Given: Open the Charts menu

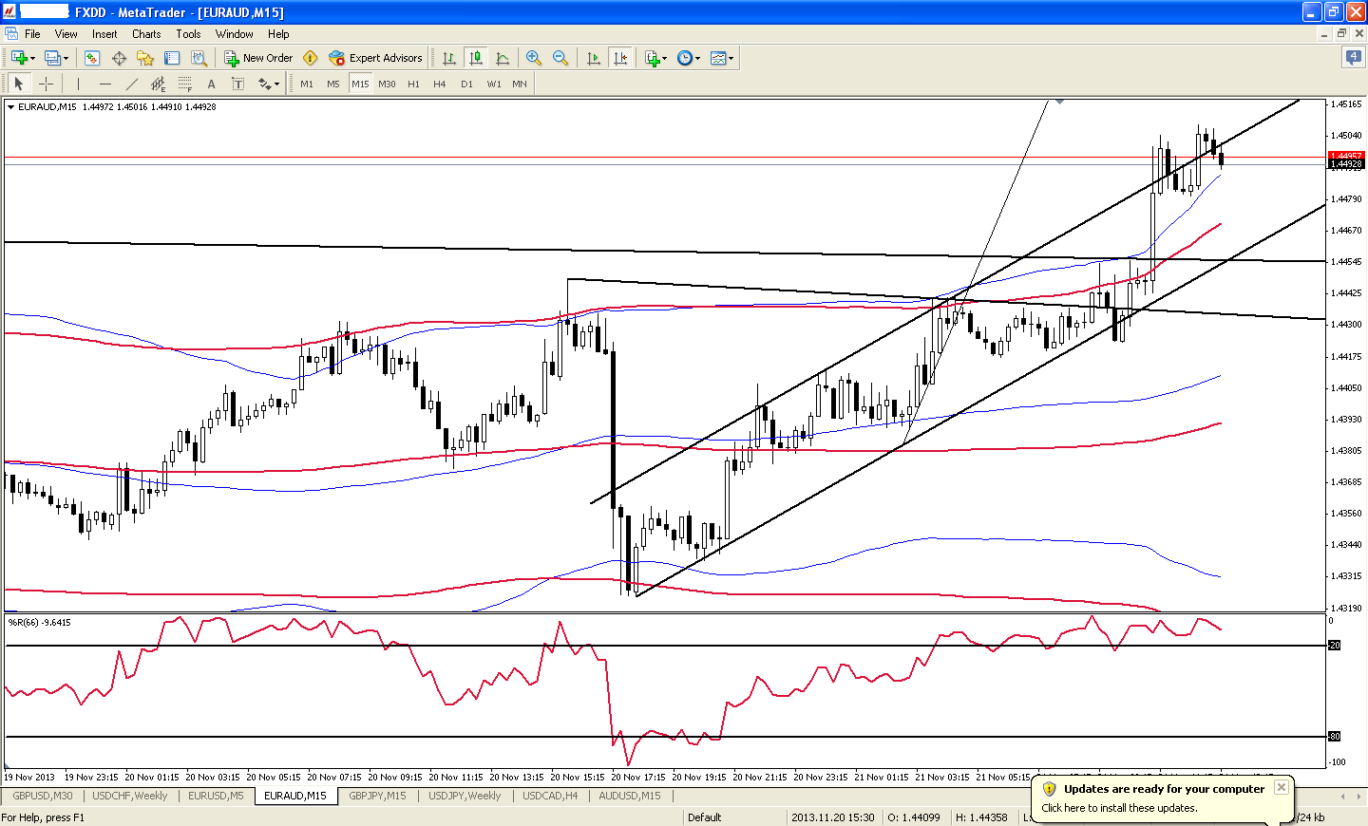Looking at the screenshot, I should 146,33.
